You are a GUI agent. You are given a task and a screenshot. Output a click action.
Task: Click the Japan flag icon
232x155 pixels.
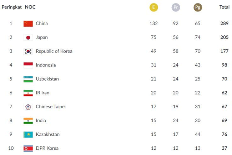[x=28, y=37]
